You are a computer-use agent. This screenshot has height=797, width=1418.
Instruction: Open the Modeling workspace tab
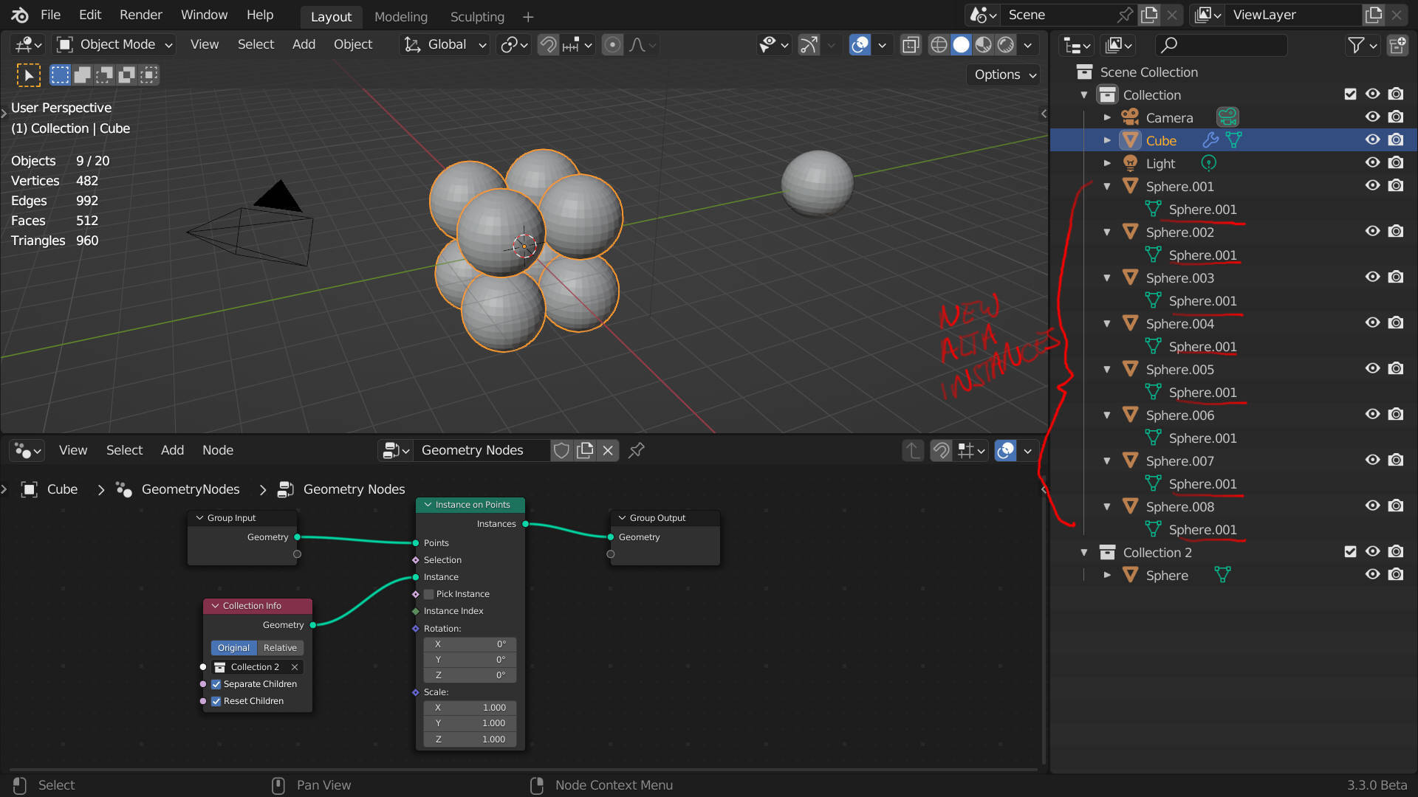[400, 16]
